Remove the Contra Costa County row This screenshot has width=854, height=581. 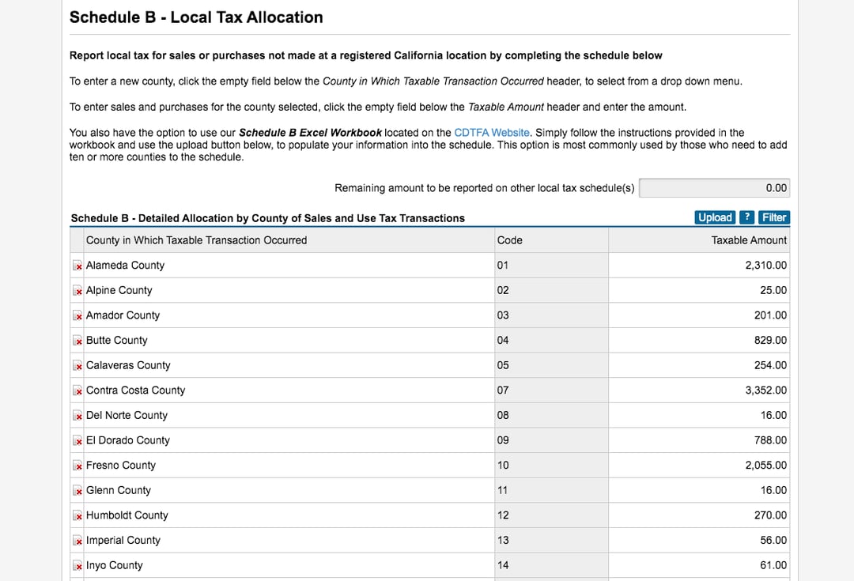[77, 391]
